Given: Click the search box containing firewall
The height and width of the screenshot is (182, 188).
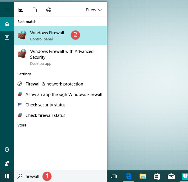Looking at the screenshot, I should click(x=60, y=176).
